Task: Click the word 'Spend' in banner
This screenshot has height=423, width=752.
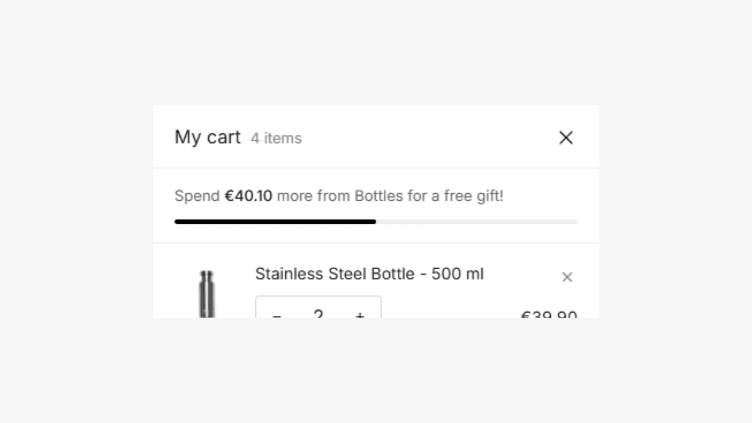Action: [197, 196]
